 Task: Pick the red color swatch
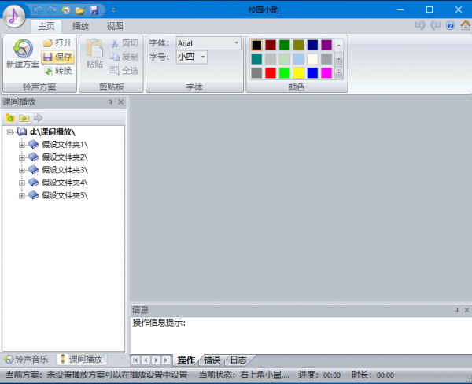(271, 72)
